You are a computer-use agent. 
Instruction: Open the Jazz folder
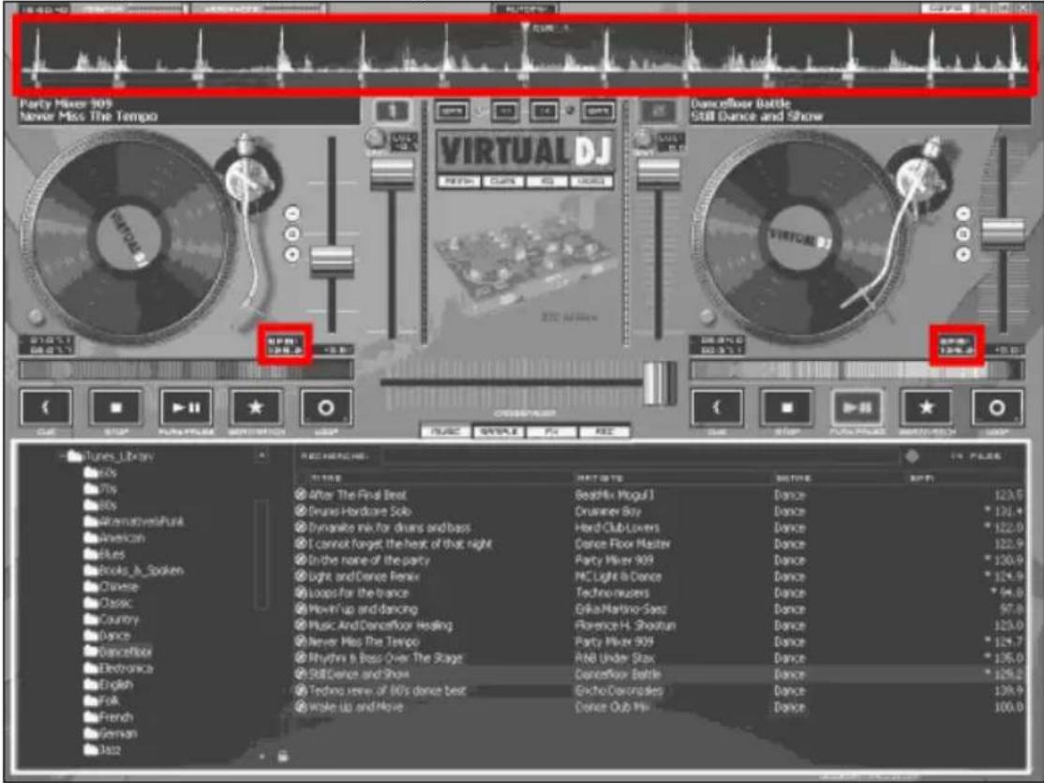click(102, 749)
